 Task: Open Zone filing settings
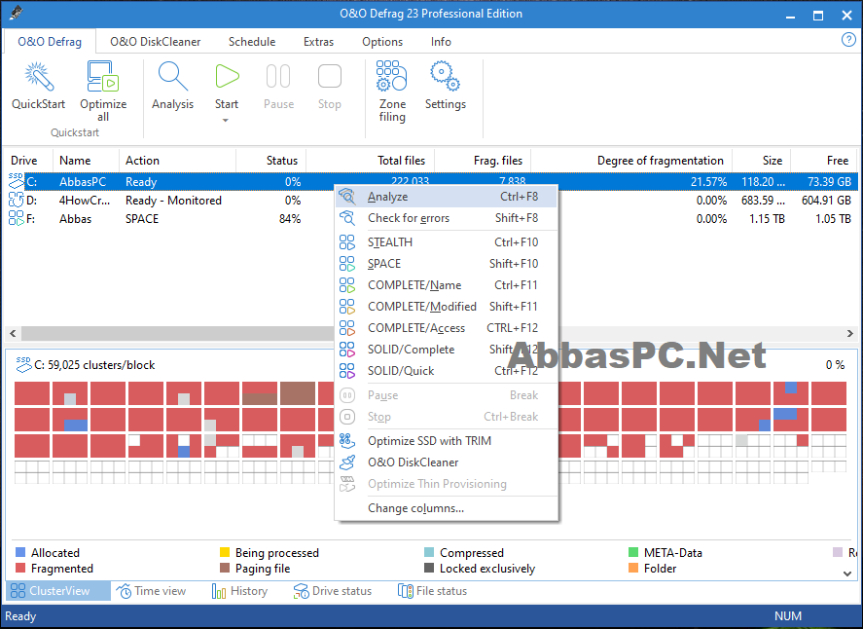pyautogui.click(x=391, y=76)
